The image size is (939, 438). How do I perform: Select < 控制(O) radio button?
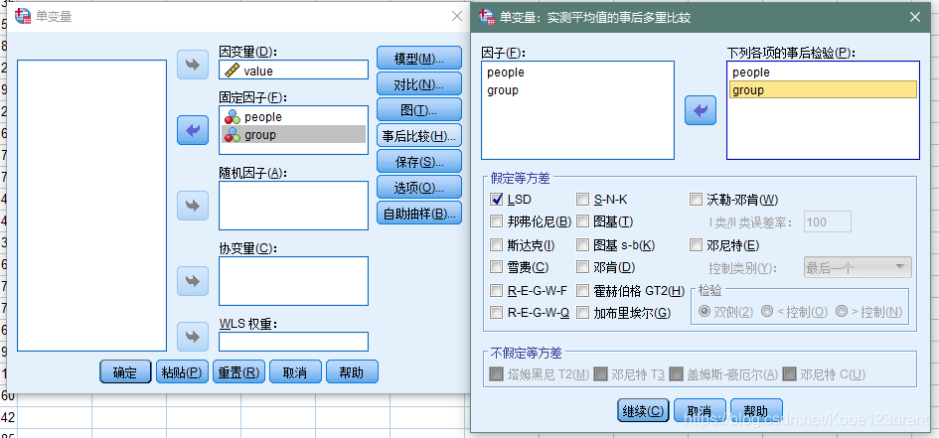point(766,312)
